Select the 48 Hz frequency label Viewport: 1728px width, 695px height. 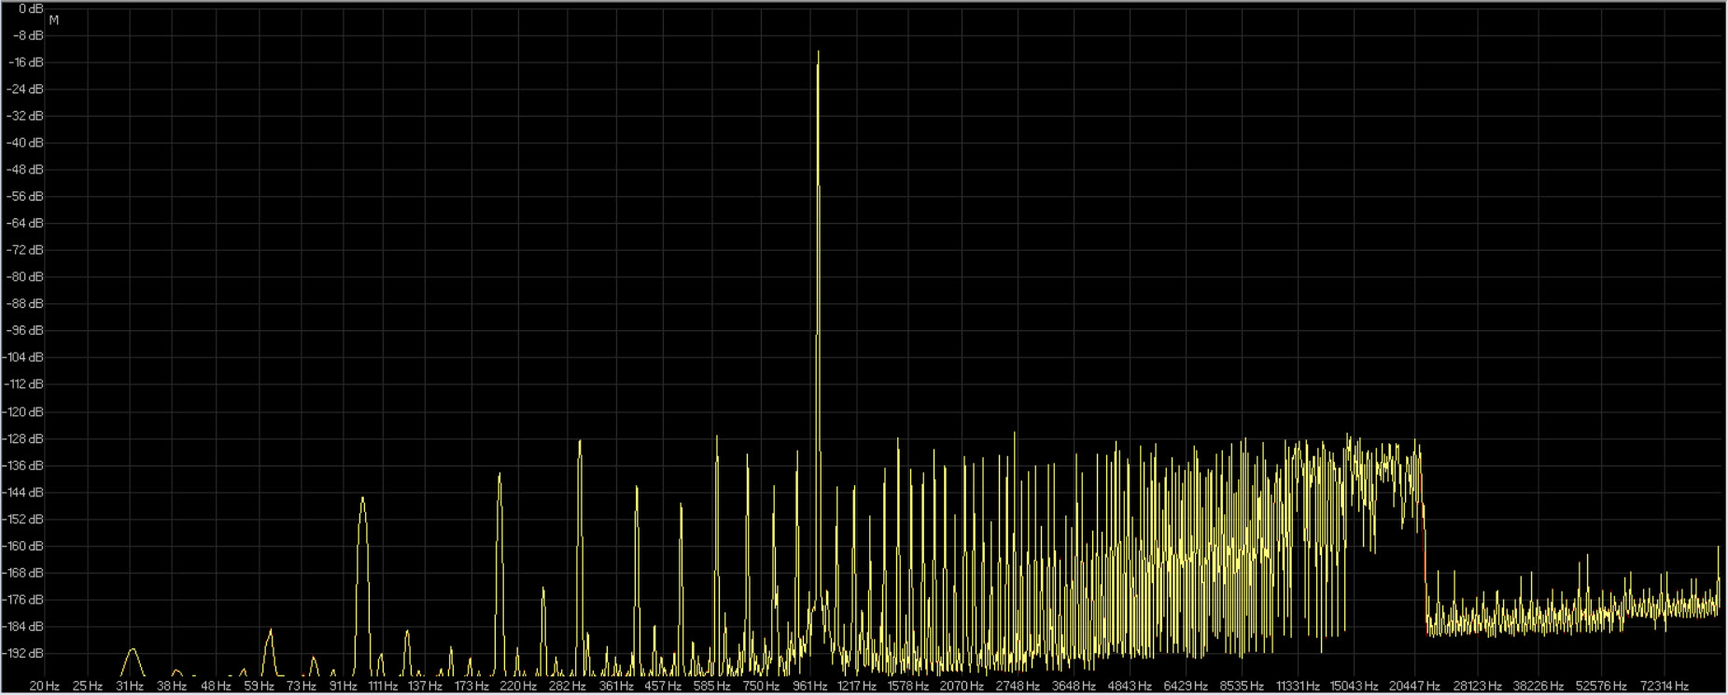[216, 686]
